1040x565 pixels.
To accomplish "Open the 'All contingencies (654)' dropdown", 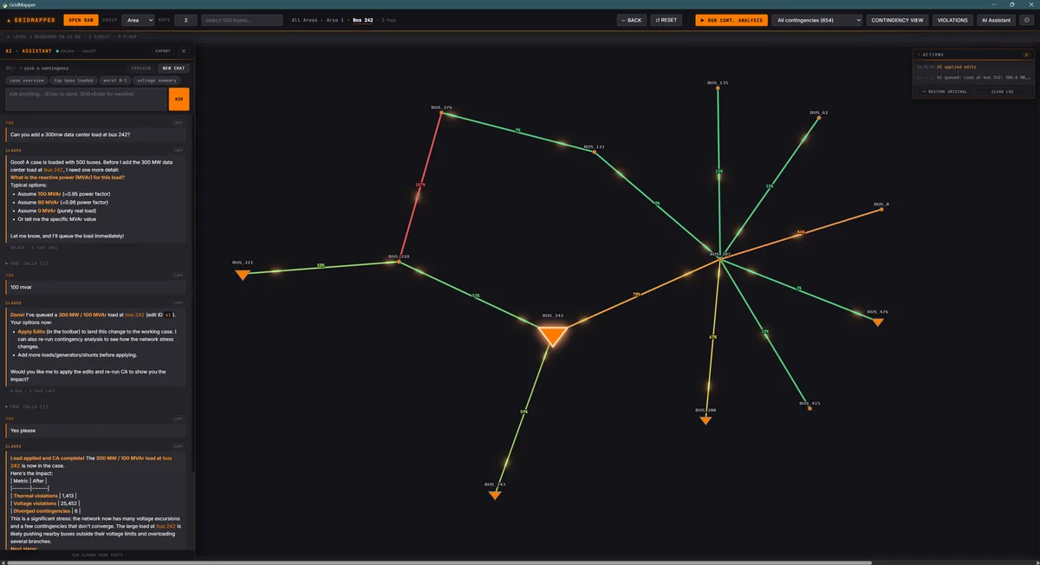I will click(x=817, y=20).
